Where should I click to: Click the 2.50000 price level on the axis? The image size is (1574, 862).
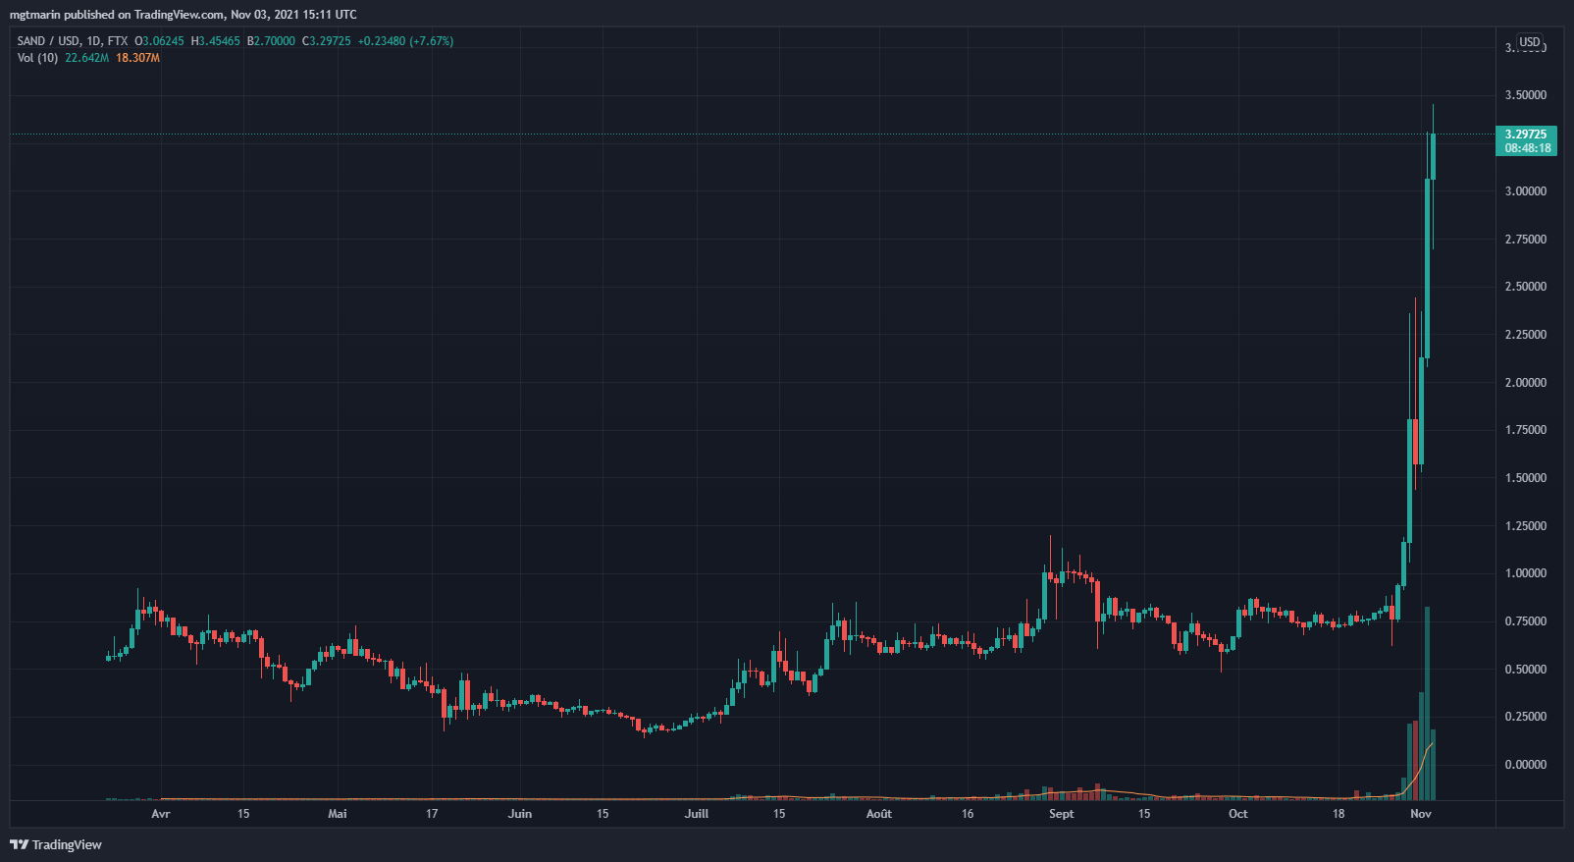click(1525, 287)
